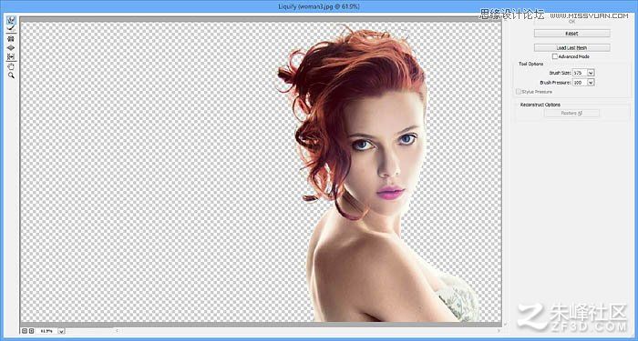Click the Restore All button

571,114
